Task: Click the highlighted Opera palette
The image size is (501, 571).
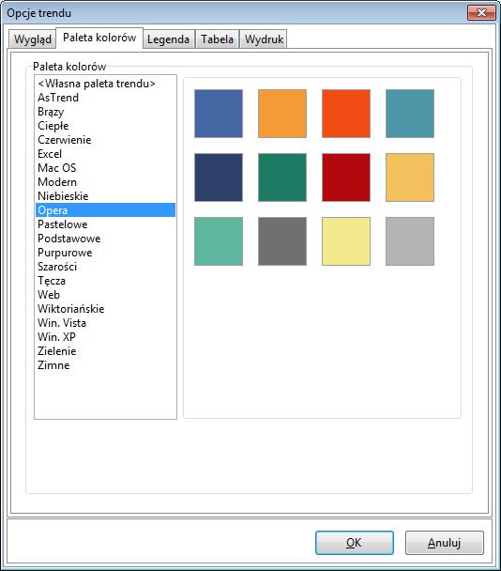Action: [105, 210]
